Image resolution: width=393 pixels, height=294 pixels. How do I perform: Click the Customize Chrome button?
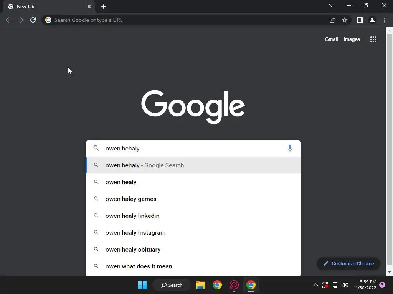(348, 263)
